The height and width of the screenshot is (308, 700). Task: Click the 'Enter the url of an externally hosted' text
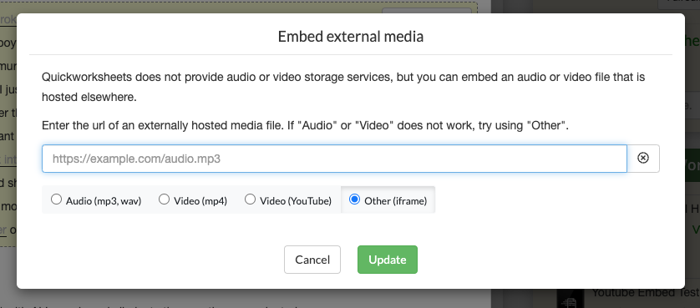(306, 125)
